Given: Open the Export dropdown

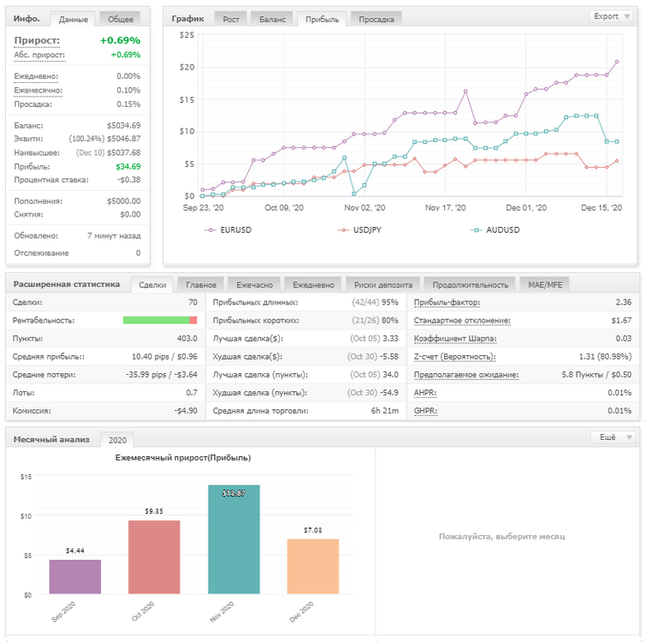Looking at the screenshot, I should (611, 16).
